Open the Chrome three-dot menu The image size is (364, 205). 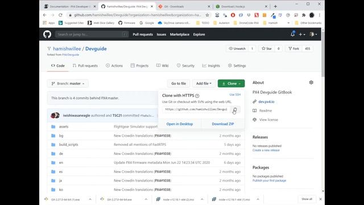click(320, 15)
